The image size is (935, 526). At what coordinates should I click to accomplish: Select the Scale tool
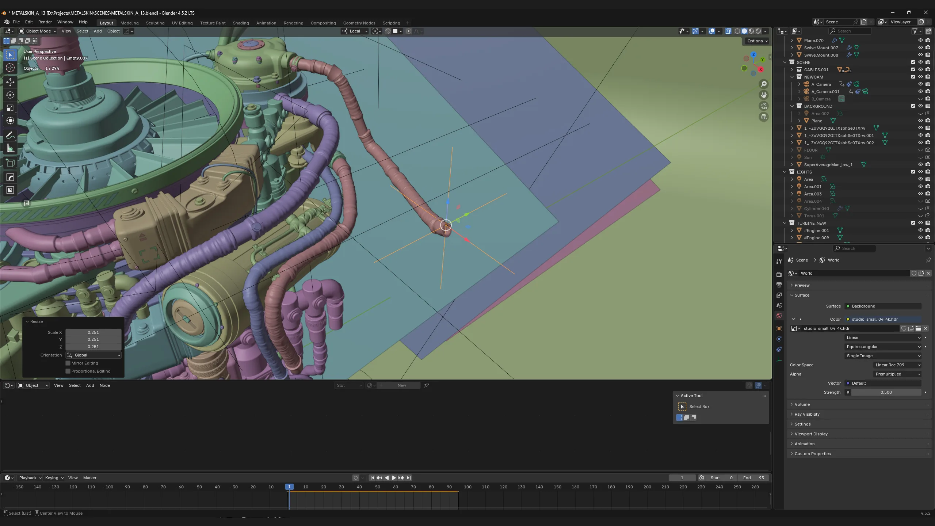pyautogui.click(x=10, y=108)
